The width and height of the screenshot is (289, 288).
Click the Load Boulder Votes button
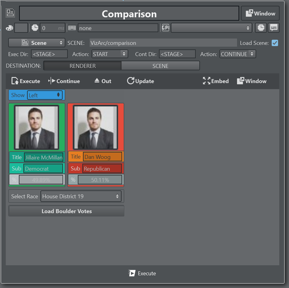click(66, 211)
